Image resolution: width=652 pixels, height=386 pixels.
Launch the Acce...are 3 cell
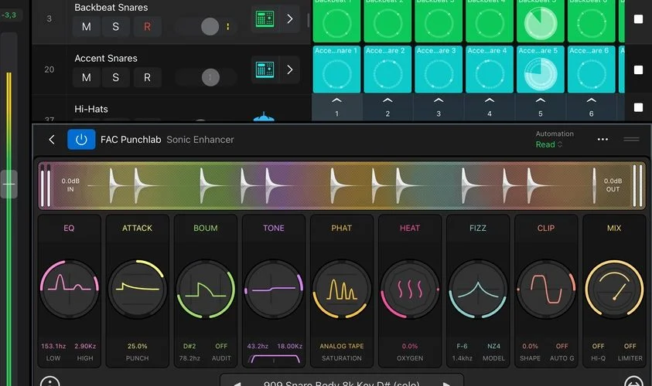[x=439, y=69]
